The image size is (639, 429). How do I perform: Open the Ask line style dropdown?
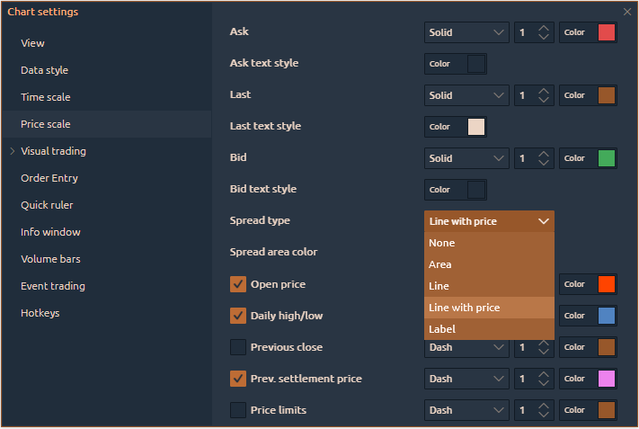click(x=466, y=32)
